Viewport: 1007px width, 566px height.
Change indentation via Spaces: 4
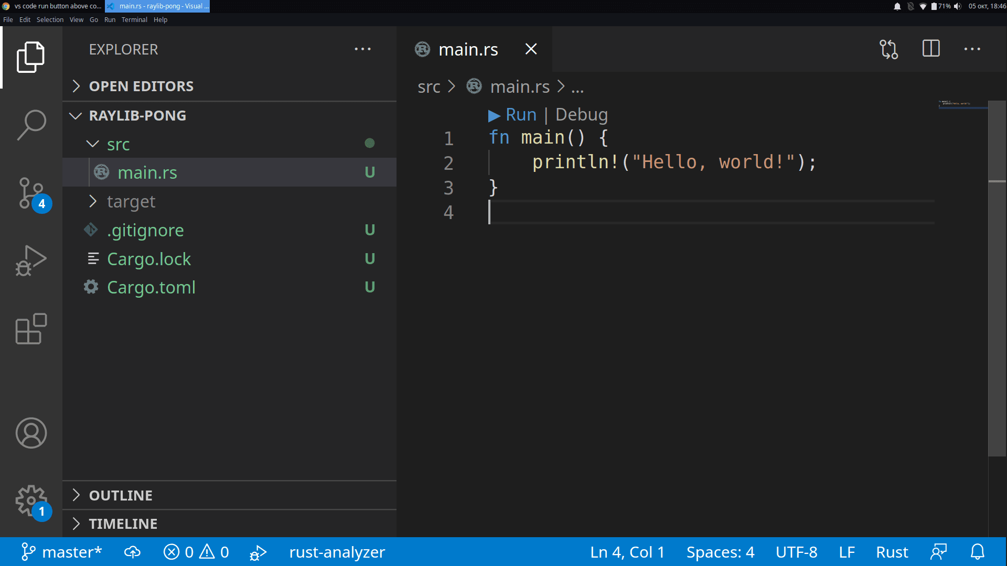tap(720, 552)
